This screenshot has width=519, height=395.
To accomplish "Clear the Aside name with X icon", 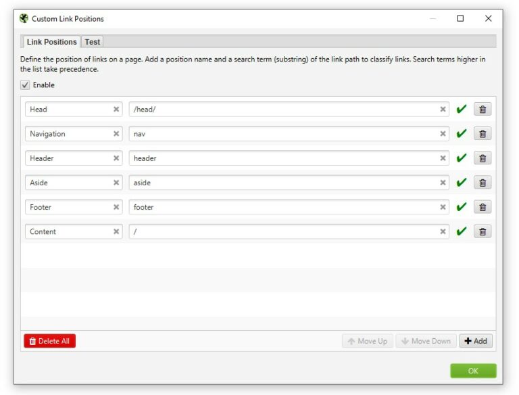I will pyautogui.click(x=116, y=183).
